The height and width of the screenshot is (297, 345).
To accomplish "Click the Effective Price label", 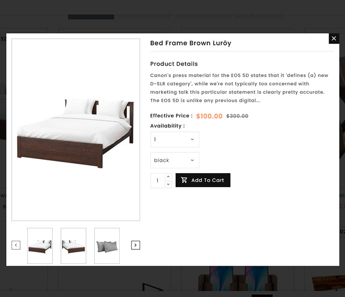I will point(171,116).
